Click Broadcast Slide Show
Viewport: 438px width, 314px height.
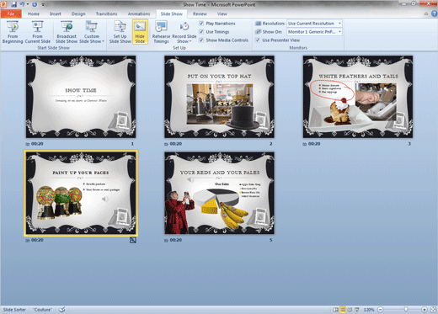[x=67, y=32]
